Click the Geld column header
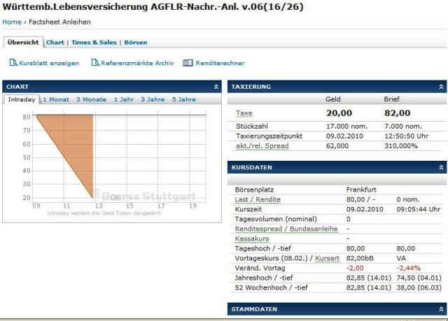This screenshot has width=448, height=321. click(x=333, y=99)
